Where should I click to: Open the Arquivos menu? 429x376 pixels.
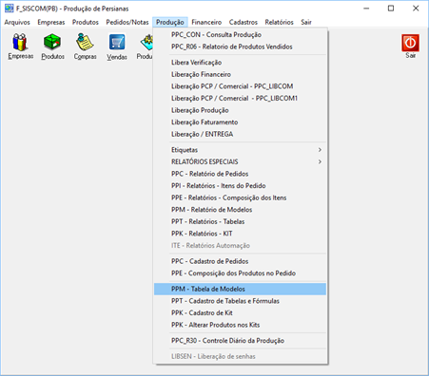coord(17,22)
